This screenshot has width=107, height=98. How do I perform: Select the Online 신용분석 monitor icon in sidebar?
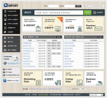tap(5, 20)
